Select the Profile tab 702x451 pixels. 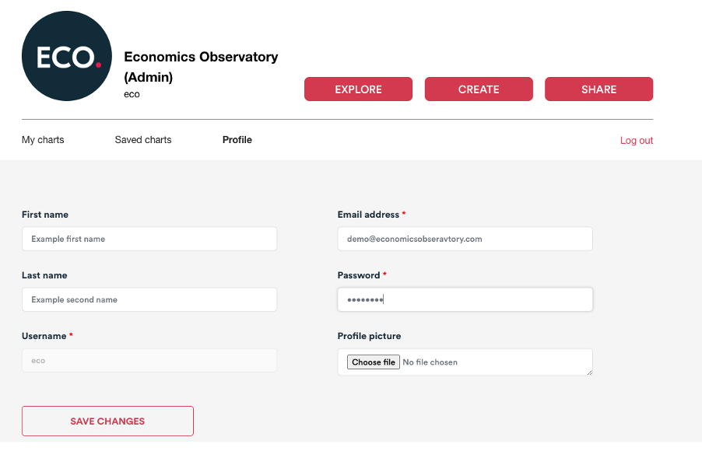(237, 140)
